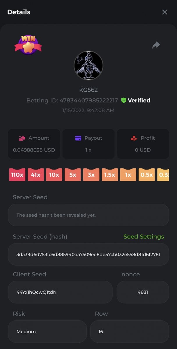Select the 1.5x multiplier tile
This screenshot has height=349, width=177.
110,174
